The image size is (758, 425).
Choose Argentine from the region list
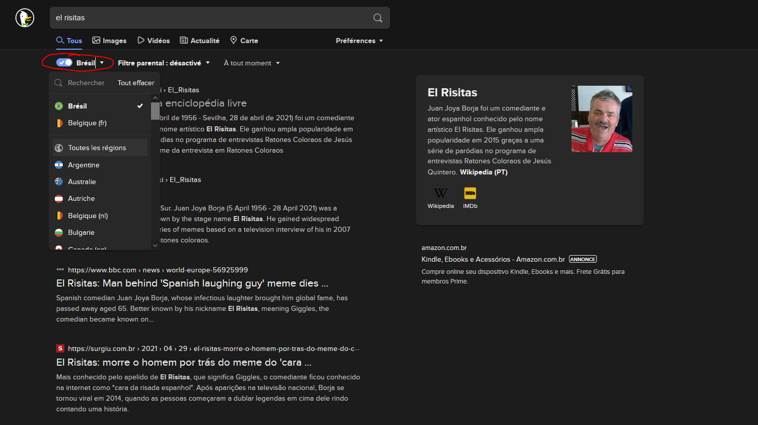tap(99, 165)
